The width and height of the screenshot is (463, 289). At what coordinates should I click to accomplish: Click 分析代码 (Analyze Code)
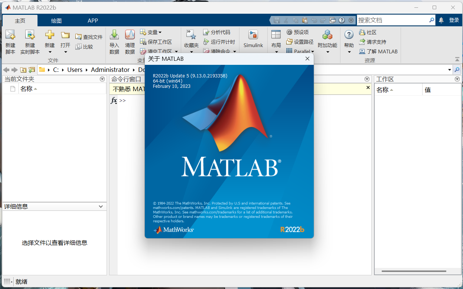[x=216, y=32]
